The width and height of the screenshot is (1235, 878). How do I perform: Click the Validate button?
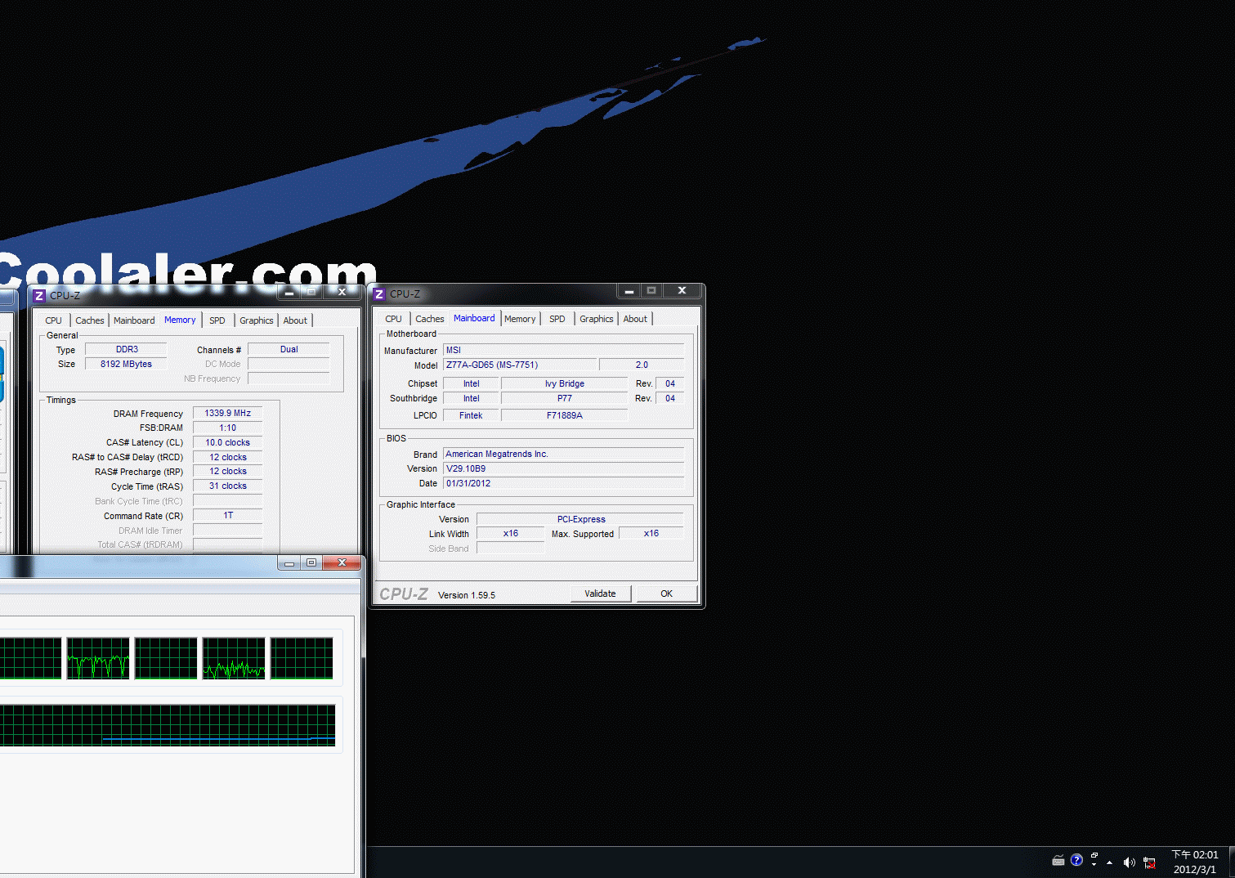600,594
